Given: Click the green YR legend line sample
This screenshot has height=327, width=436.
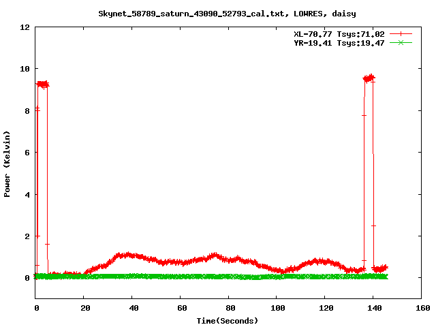Looking at the screenshot, I should (401, 42).
